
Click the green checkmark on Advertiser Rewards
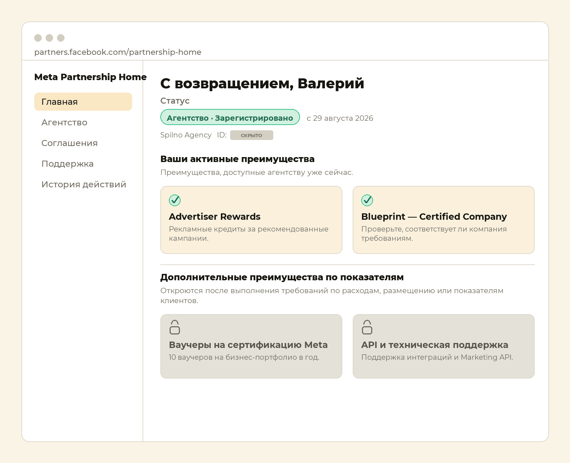pyautogui.click(x=175, y=200)
